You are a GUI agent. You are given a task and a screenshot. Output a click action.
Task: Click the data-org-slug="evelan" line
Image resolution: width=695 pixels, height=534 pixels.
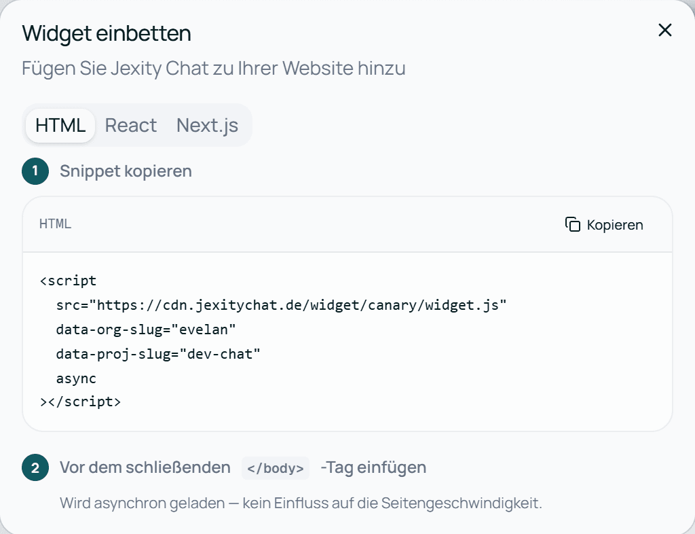146,330
